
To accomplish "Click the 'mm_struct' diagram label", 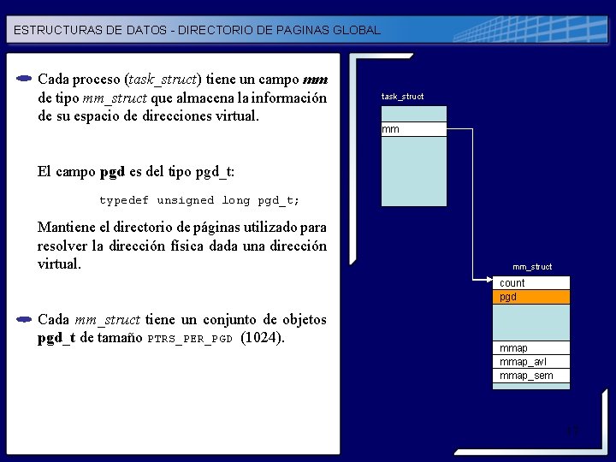I will pyautogui.click(x=532, y=267).
